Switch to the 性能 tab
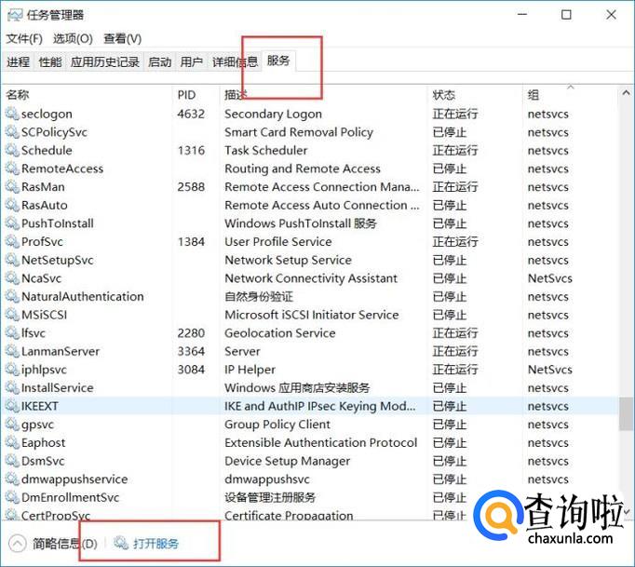The image size is (635, 567). point(50,61)
